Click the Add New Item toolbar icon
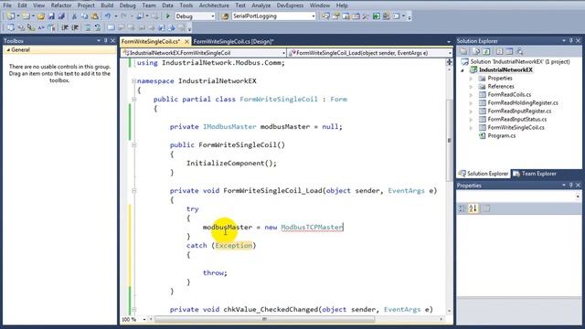Screen dimensions: 585x329 26,16
